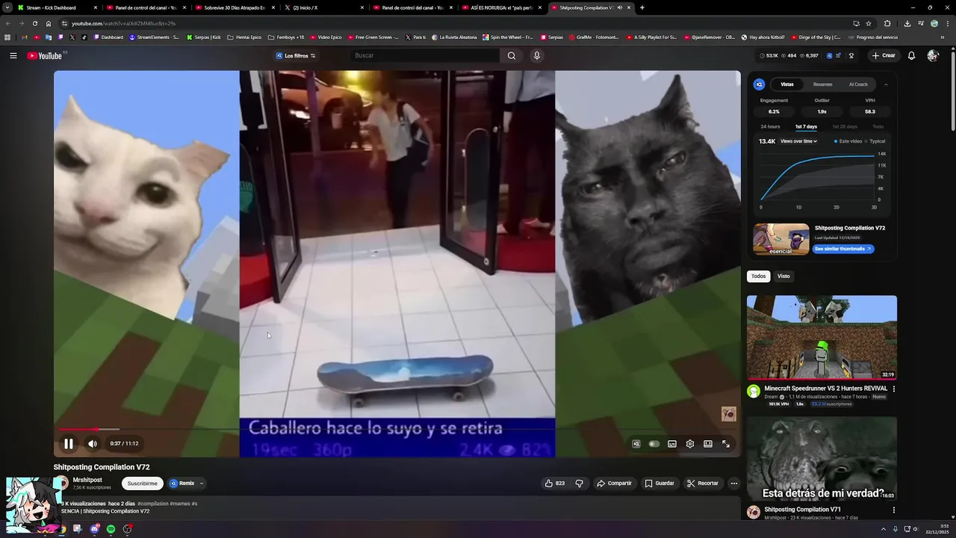Pause the video playback
Viewport: 956px width, 538px height.
point(68,444)
